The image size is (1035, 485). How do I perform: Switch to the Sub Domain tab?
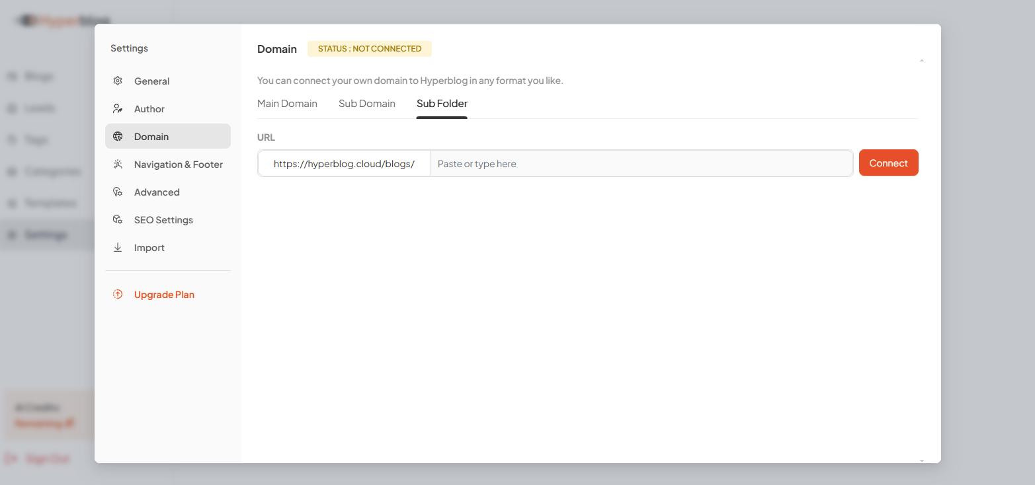[367, 103]
